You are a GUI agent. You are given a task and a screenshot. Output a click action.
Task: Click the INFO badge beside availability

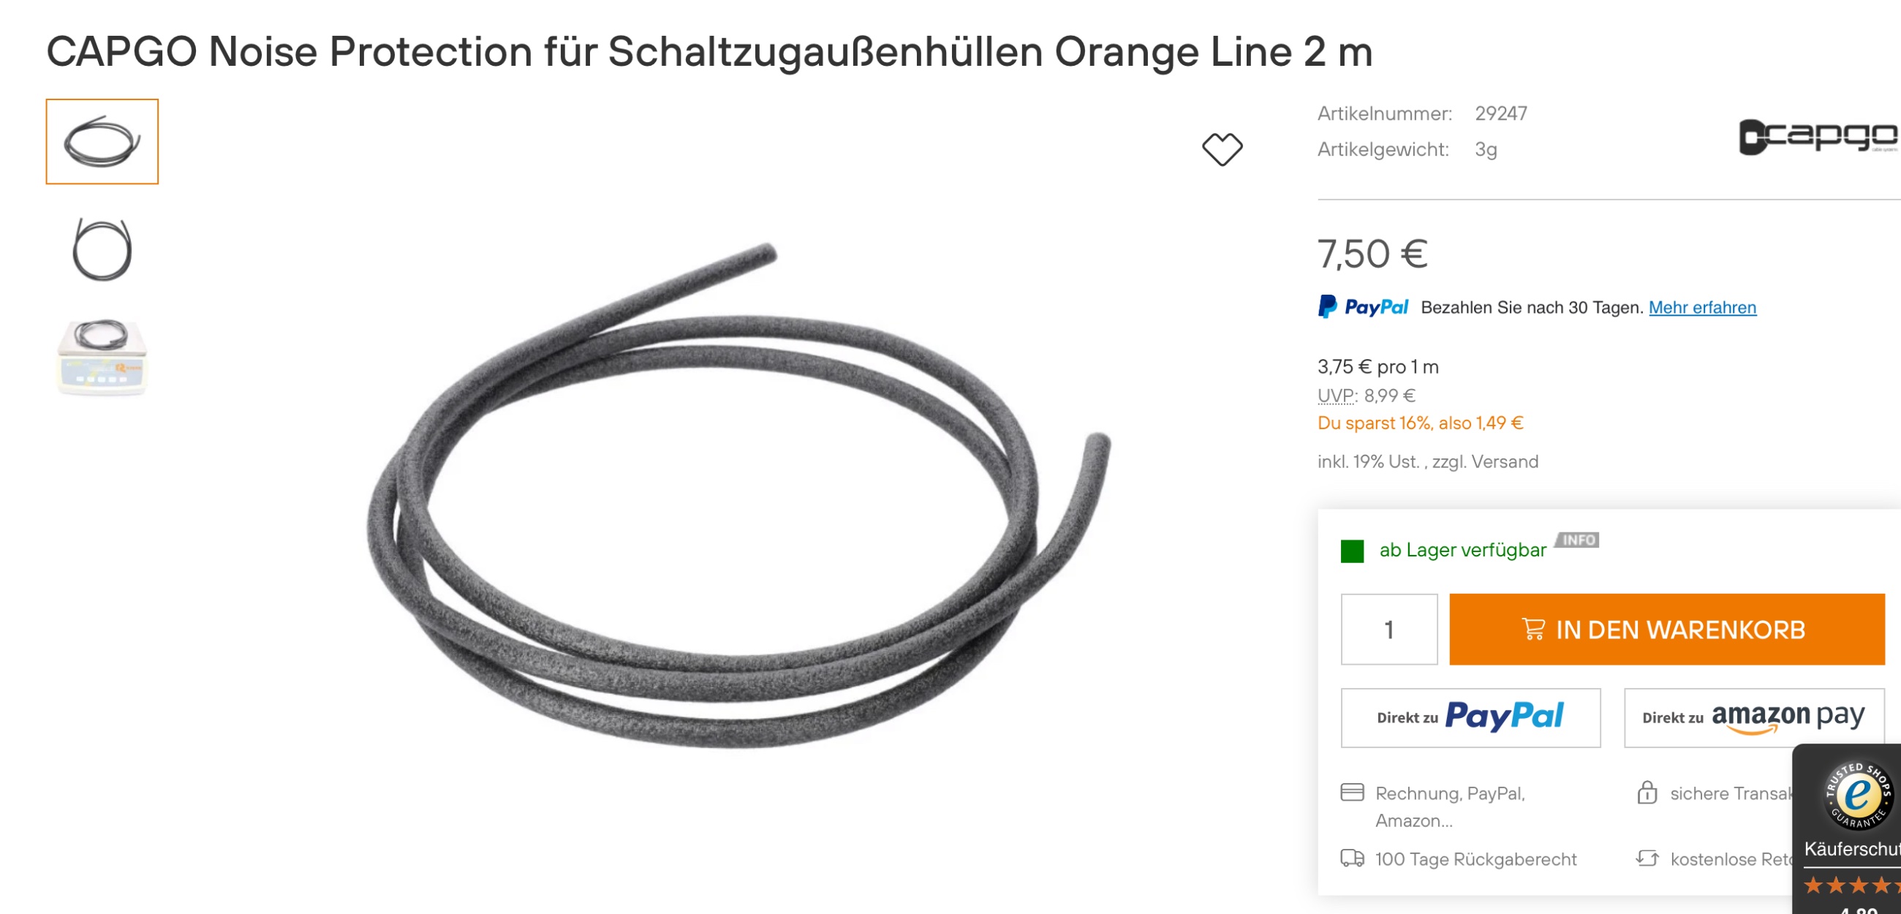coord(1577,540)
